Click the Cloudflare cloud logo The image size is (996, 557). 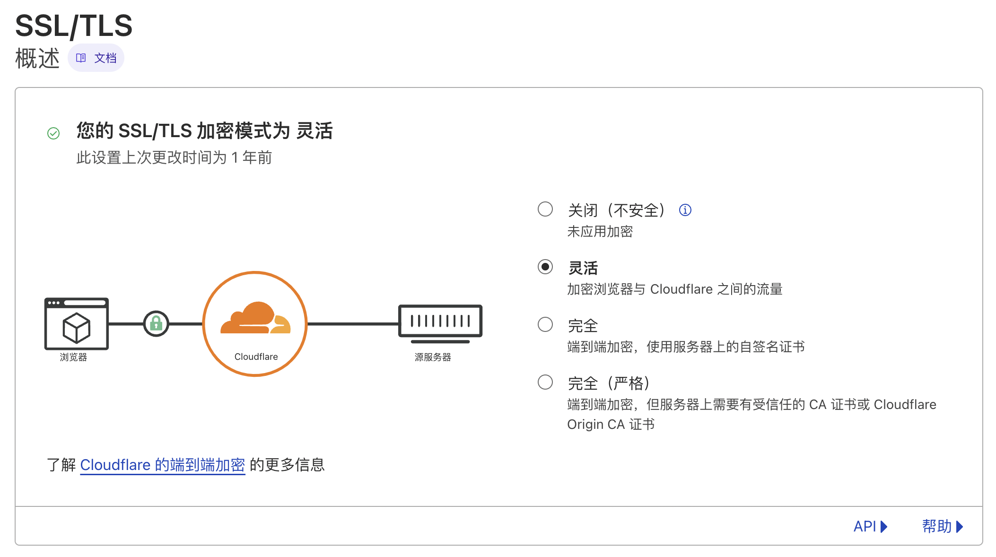tap(255, 318)
